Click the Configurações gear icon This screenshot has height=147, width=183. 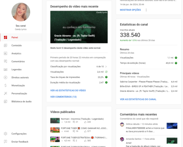tap(6, 134)
